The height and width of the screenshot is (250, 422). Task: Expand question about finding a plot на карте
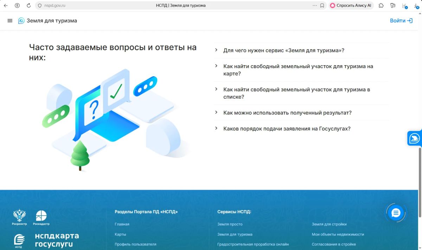302,70
